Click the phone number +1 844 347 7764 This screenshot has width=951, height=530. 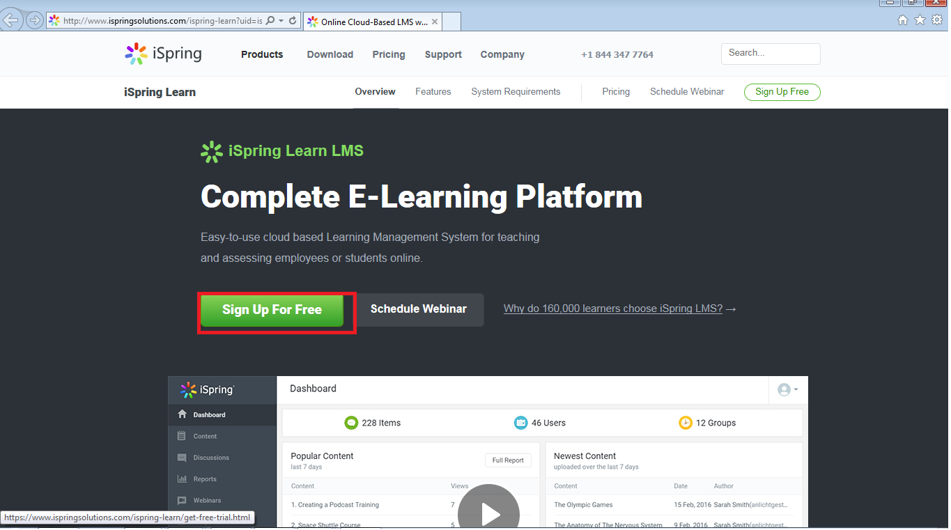617,54
